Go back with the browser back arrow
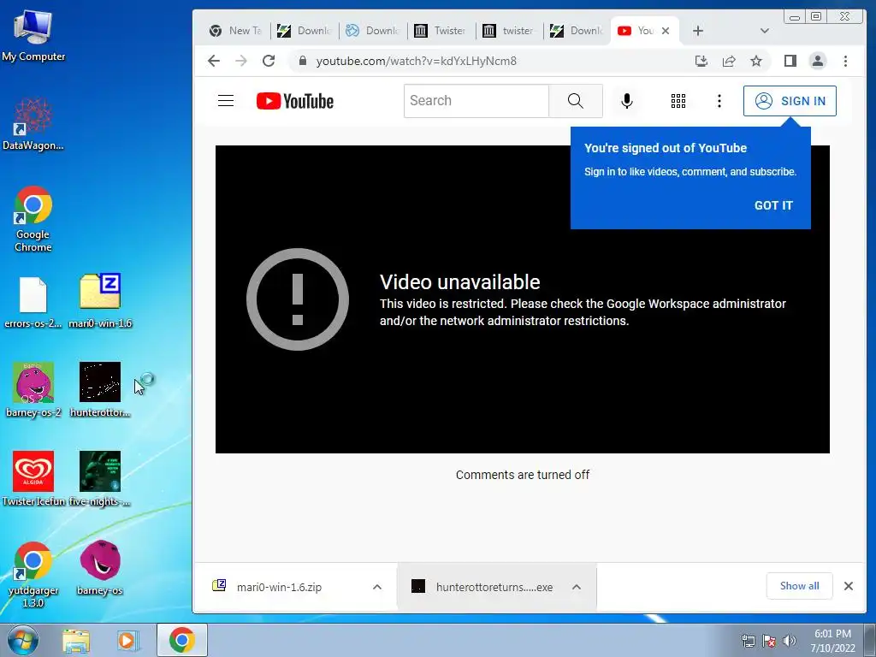Screen dimensions: 876x657 (213, 61)
